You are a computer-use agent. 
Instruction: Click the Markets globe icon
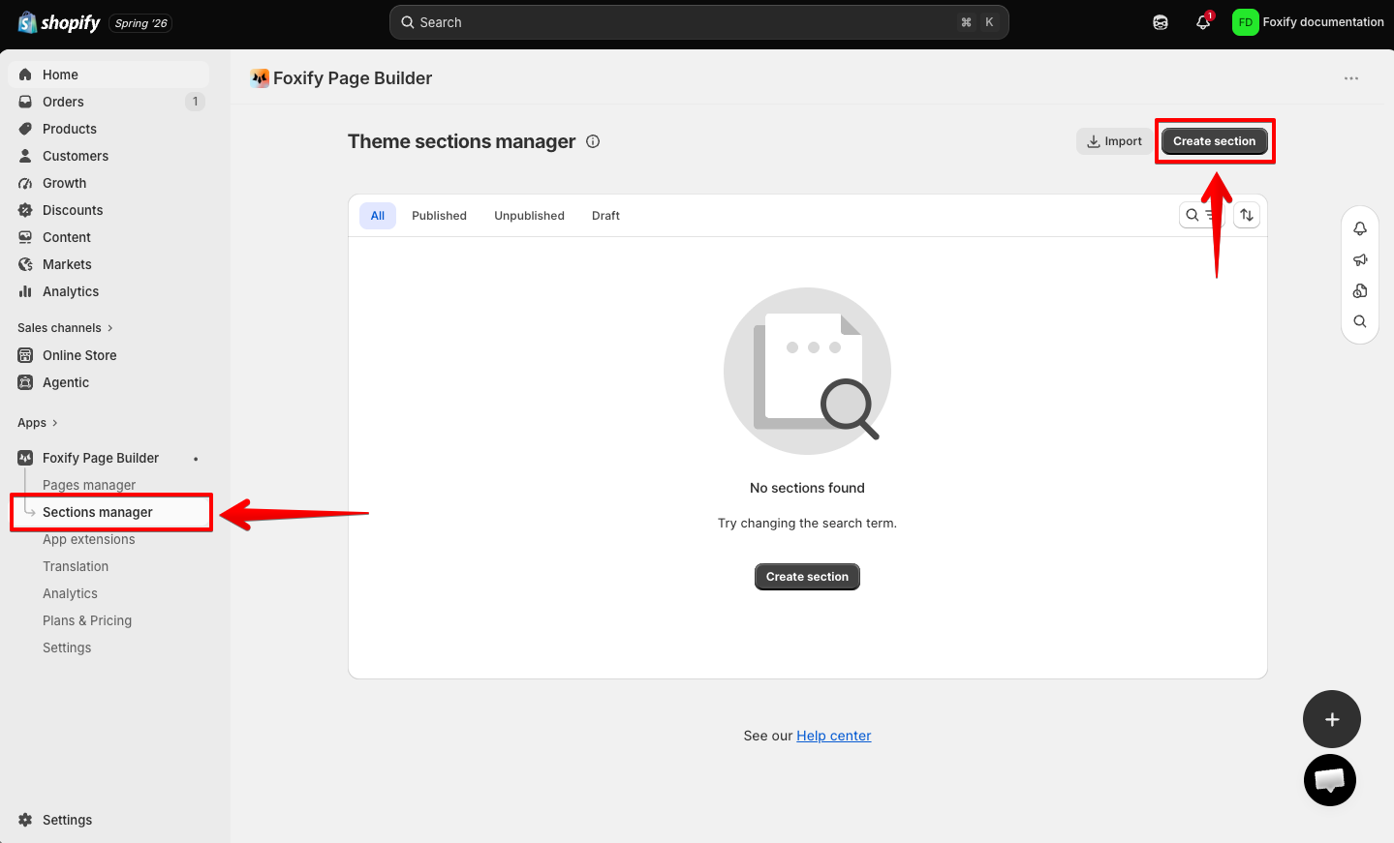point(25,264)
